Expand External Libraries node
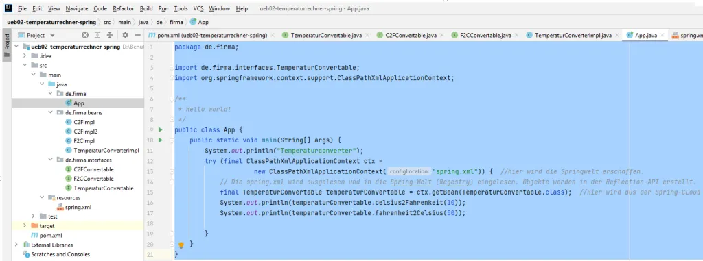This screenshot has height=261, width=703. click(x=16, y=245)
